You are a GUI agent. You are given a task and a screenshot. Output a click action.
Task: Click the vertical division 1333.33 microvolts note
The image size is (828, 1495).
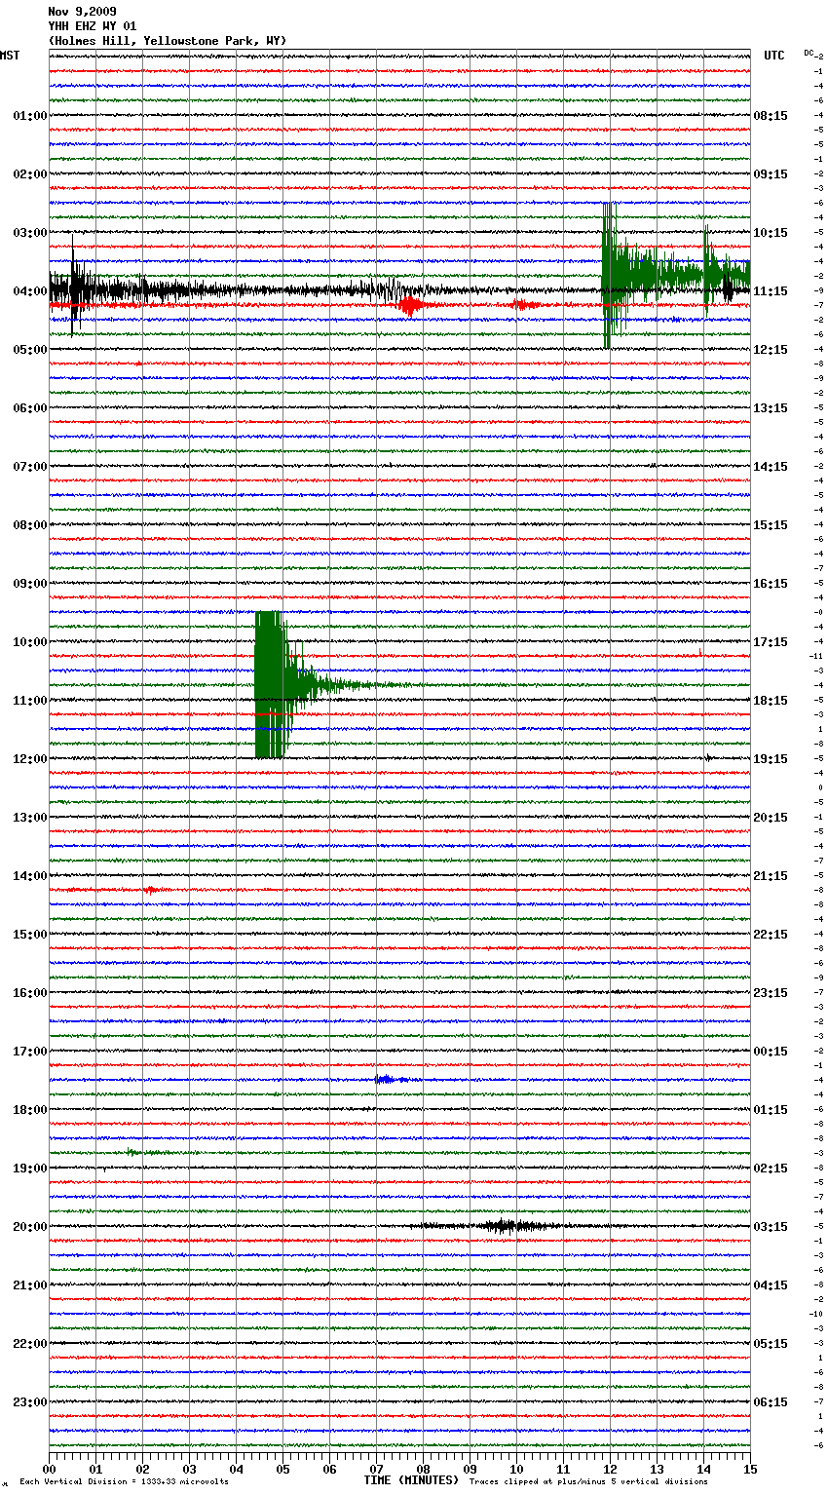click(124, 1481)
